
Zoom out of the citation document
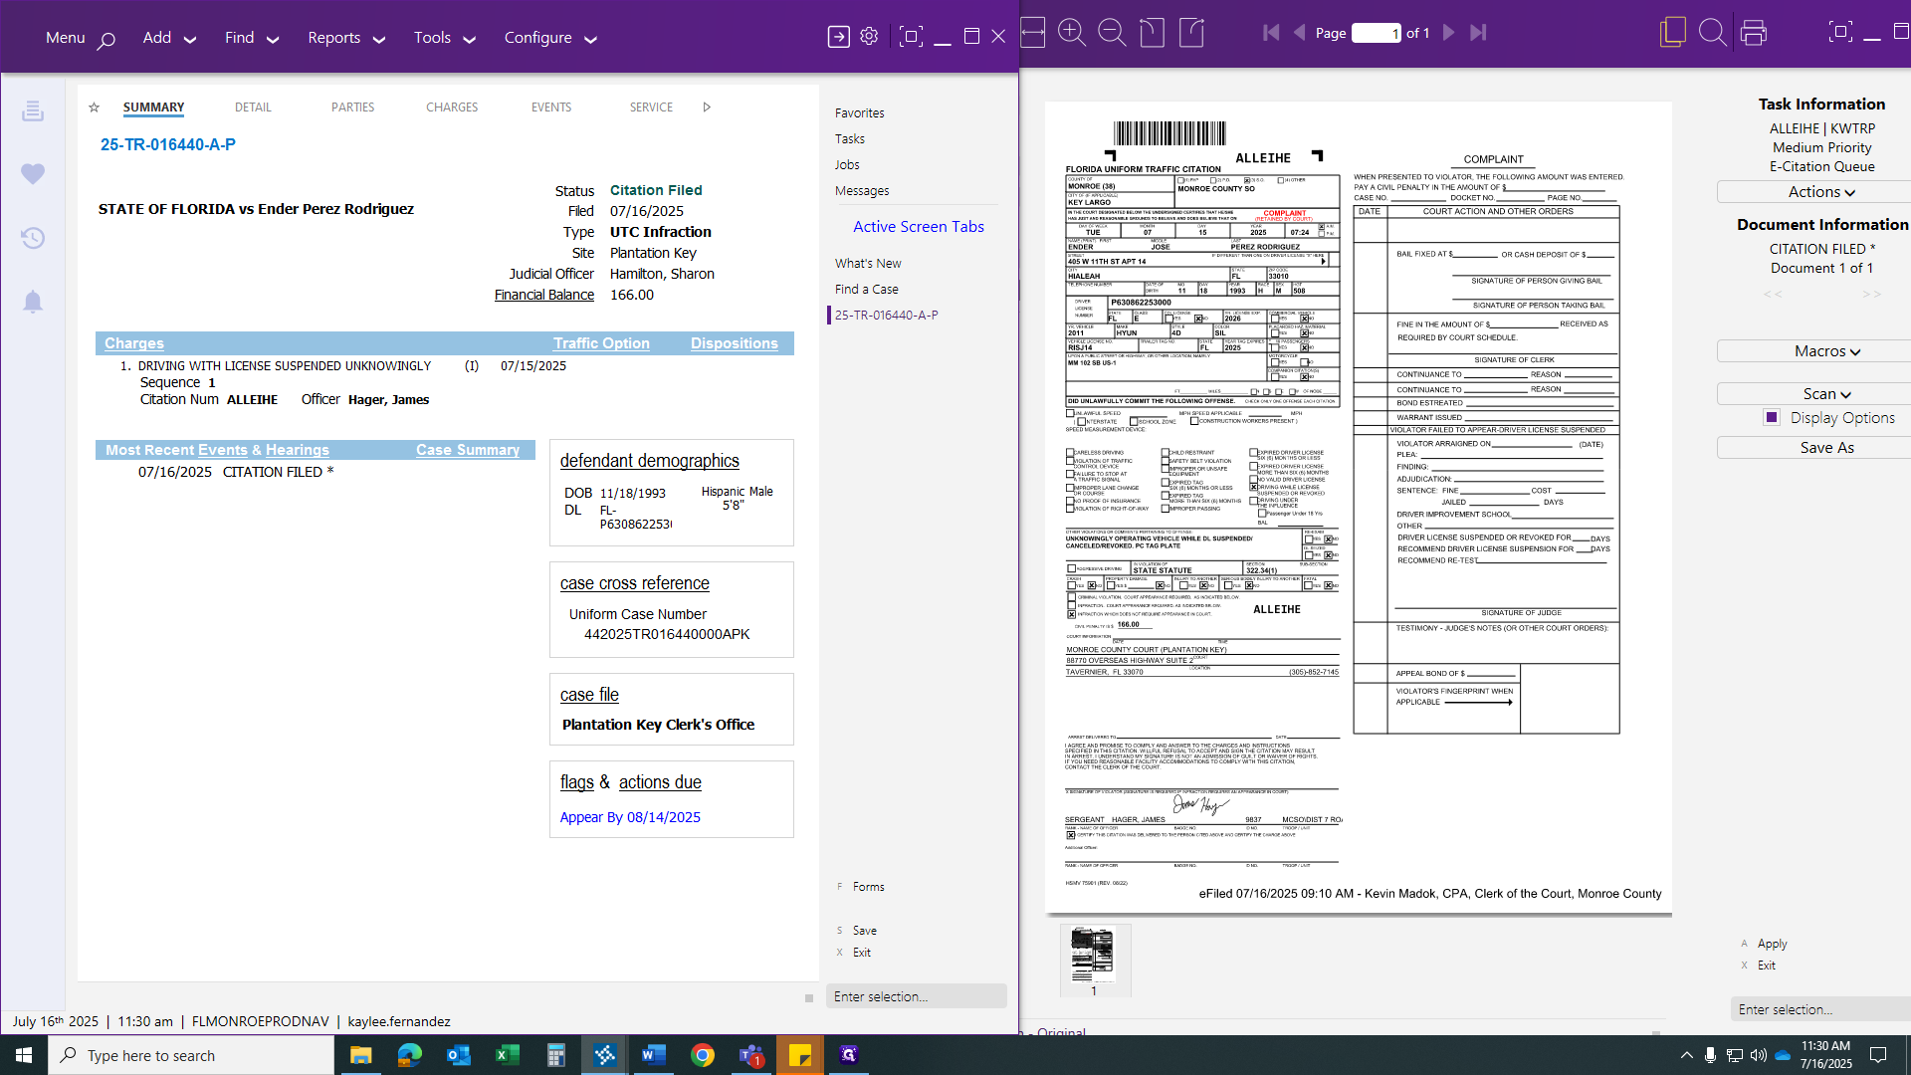[x=1111, y=33]
